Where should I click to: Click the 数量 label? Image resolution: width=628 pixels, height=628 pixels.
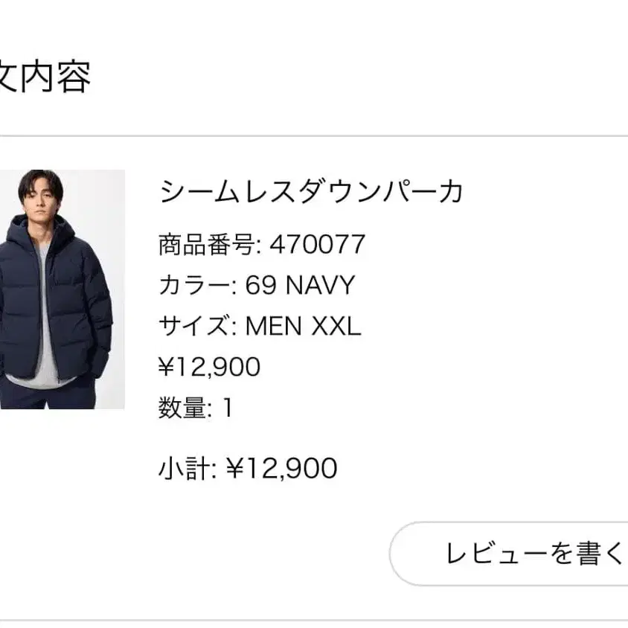183,408
